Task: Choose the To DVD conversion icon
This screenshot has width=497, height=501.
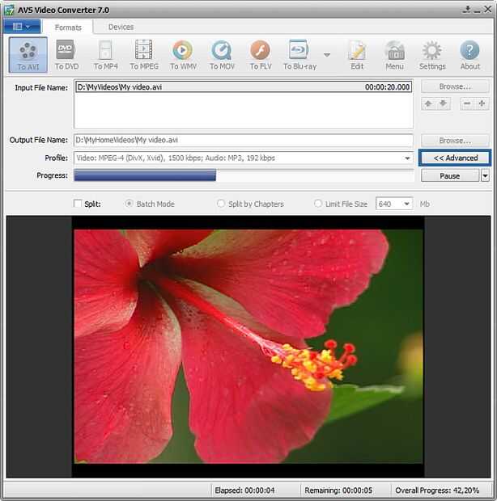Action: 66,55
